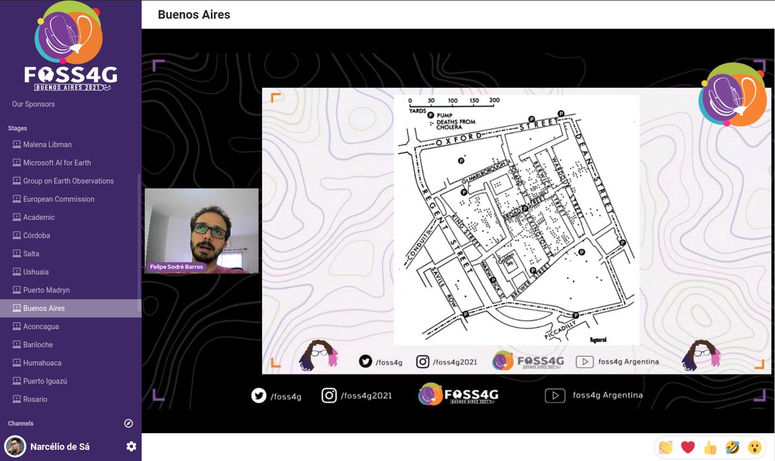The image size is (775, 461).
Task: Click the stage icon beside Córdoba
Action: click(x=17, y=236)
